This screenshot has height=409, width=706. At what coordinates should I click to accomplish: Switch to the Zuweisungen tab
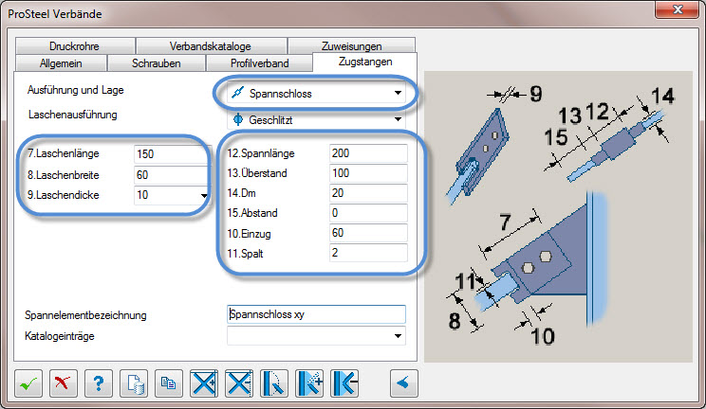(x=351, y=45)
